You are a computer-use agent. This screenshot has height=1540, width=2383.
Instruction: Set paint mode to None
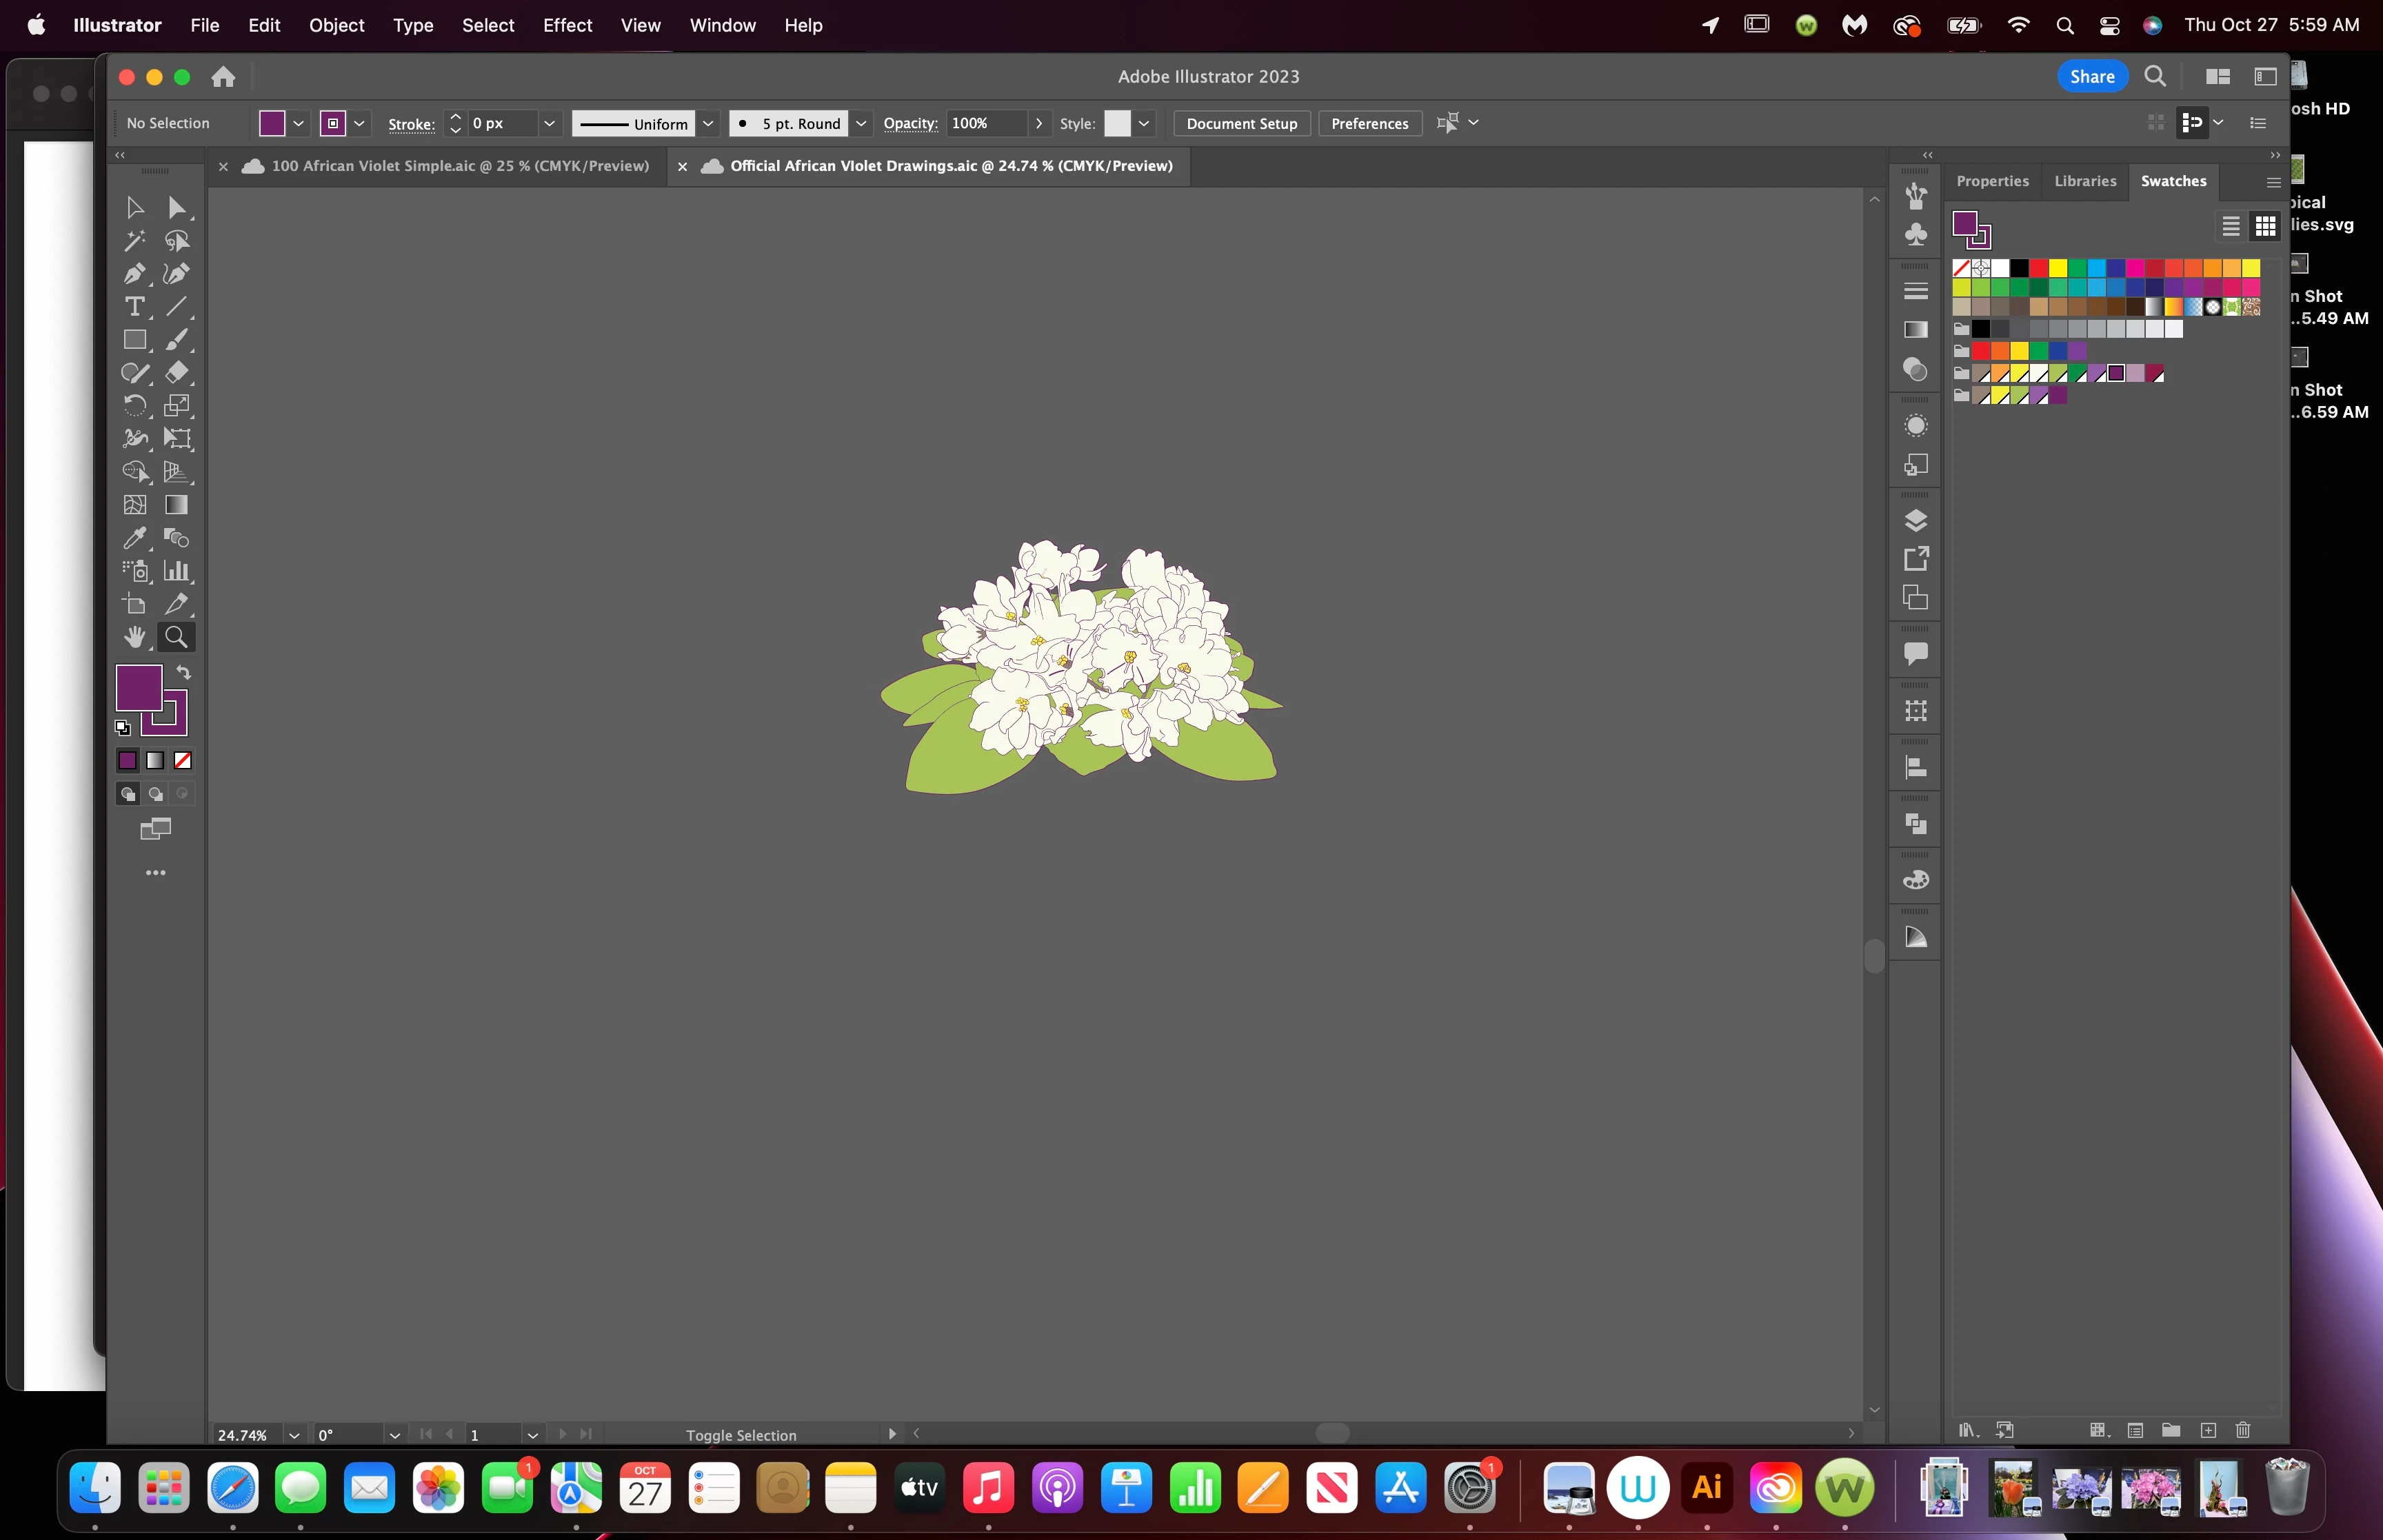[x=183, y=761]
